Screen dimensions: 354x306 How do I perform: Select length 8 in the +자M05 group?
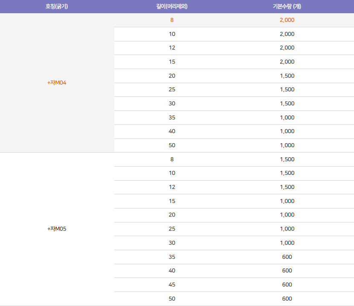(172, 159)
